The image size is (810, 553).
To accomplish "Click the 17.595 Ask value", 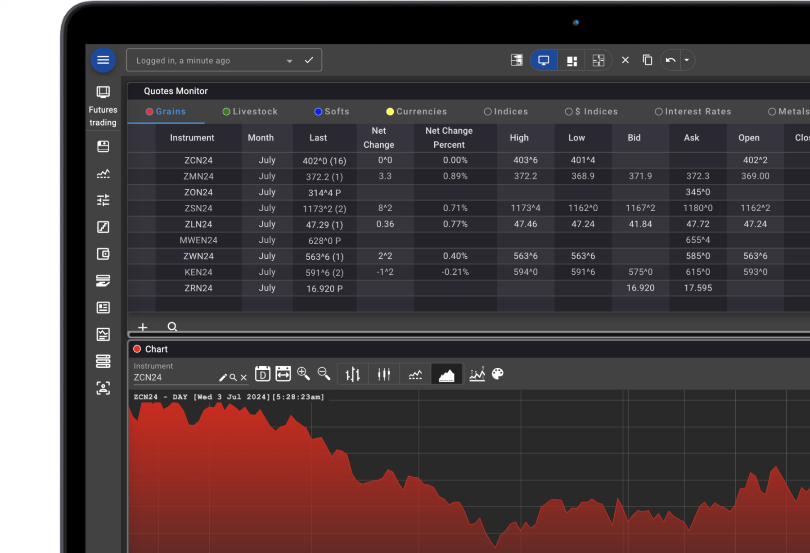I will pos(698,288).
